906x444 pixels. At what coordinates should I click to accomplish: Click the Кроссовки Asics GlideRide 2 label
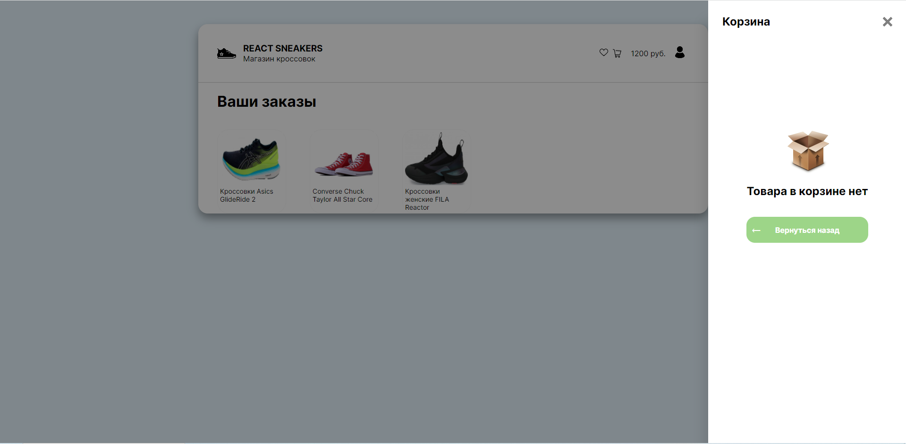246,196
